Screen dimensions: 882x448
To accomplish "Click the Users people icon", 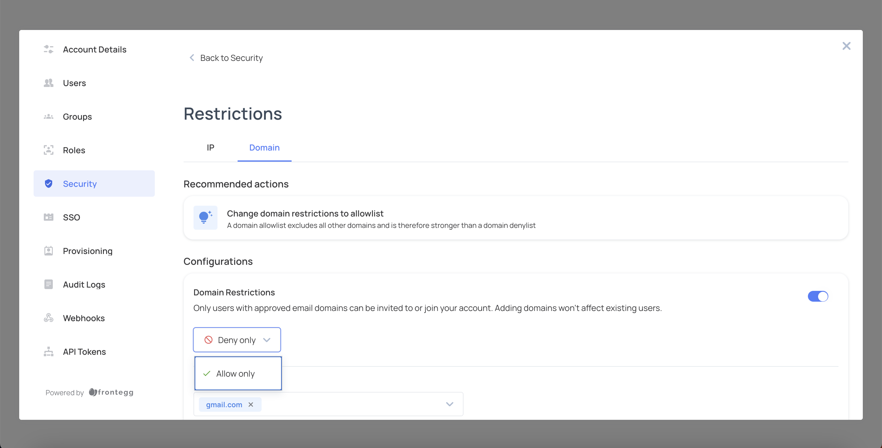I will 49,83.
